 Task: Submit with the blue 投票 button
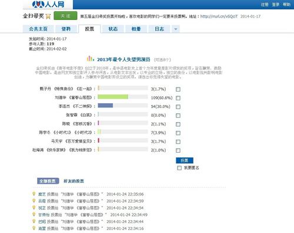(x=185, y=160)
